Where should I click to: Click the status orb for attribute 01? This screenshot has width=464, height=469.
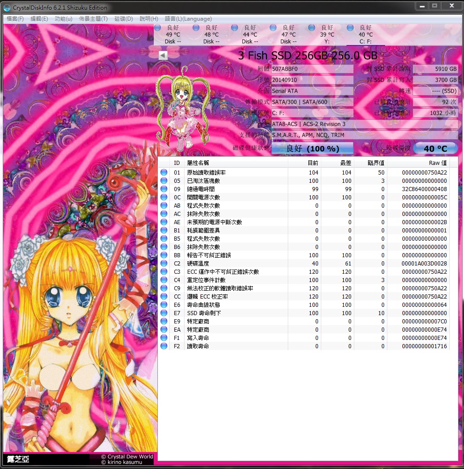click(164, 172)
